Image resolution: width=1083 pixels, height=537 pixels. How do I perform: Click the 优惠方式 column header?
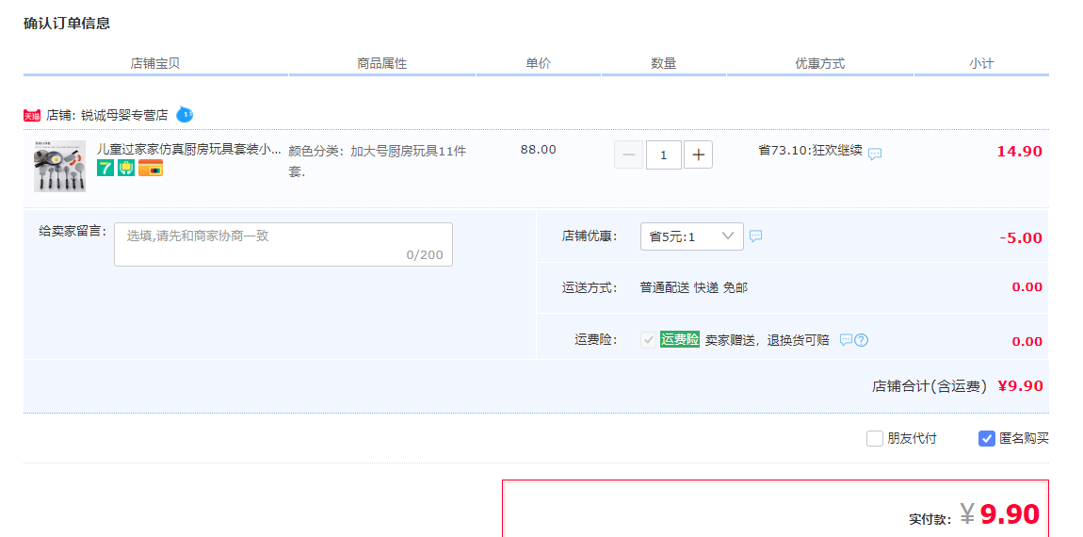coord(820,63)
